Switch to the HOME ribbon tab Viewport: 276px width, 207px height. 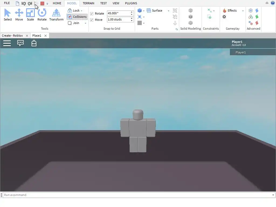coord(57,3)
